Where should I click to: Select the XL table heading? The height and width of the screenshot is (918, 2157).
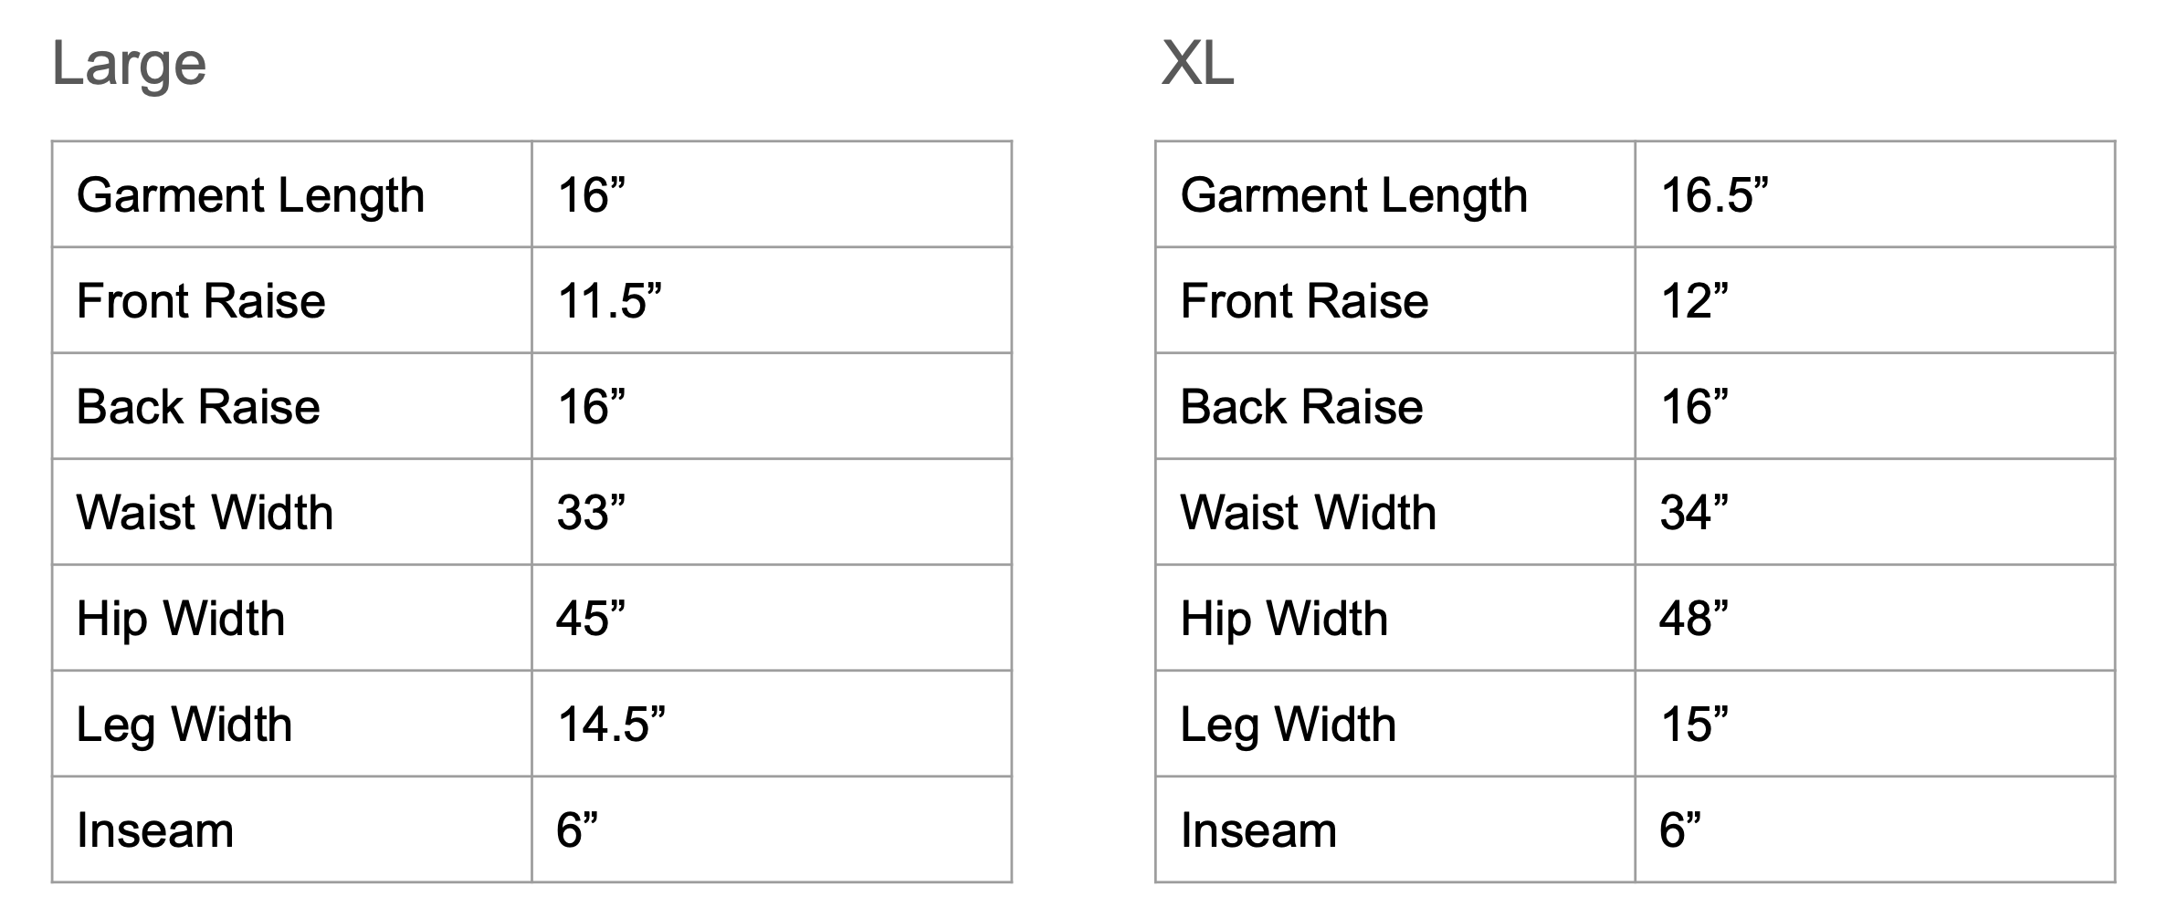[x=1197, y=64]
